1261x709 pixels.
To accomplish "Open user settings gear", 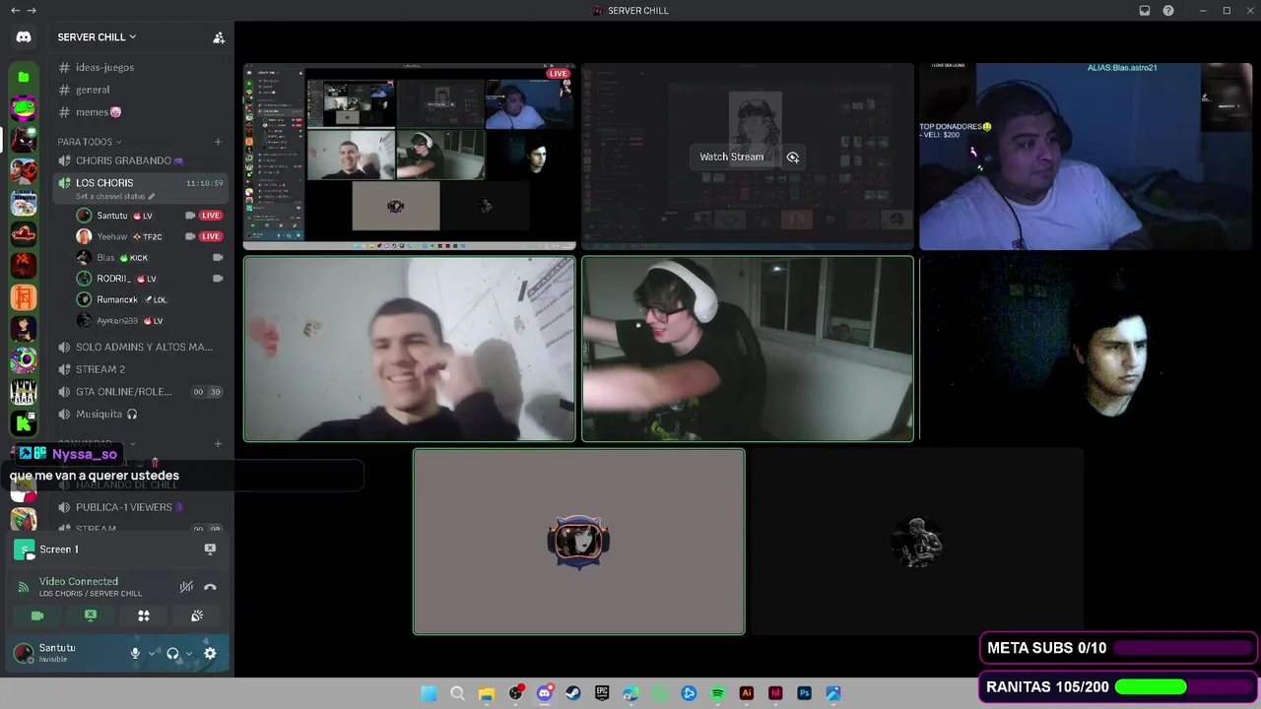I will click(x=210, y=653).
